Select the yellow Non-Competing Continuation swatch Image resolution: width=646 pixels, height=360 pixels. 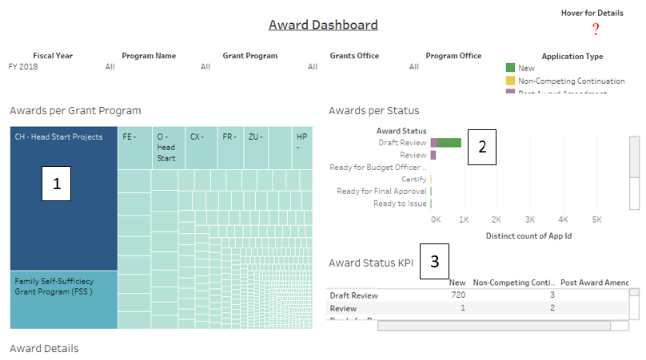(510, 81)
